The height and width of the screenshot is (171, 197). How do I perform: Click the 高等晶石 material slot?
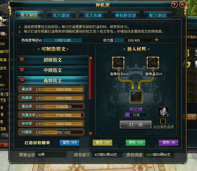pyautogui.click(x=153, y=63)
